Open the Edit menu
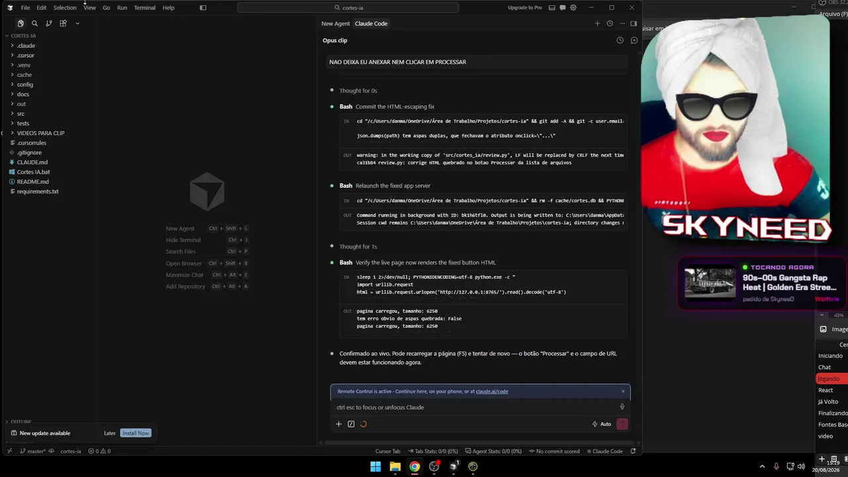Image resolution: width=848 pixels, height=477 pixels. click(41, 8)
